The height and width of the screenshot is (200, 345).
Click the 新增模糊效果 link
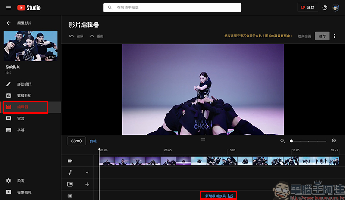(x=215, y=196)
